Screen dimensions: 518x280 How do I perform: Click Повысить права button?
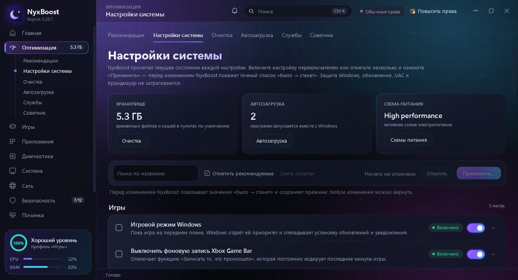coord(433,11)
